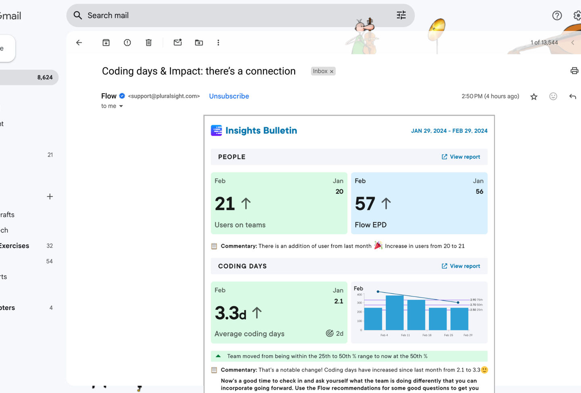Add an emoji reaction

coord(553,96)
